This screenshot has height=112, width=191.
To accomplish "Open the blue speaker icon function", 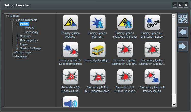I will [x=71, y=102].
